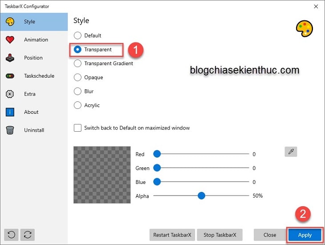The image size is (325, 245).
Task: Open the Uninstall section
Action: pos(34,130)
